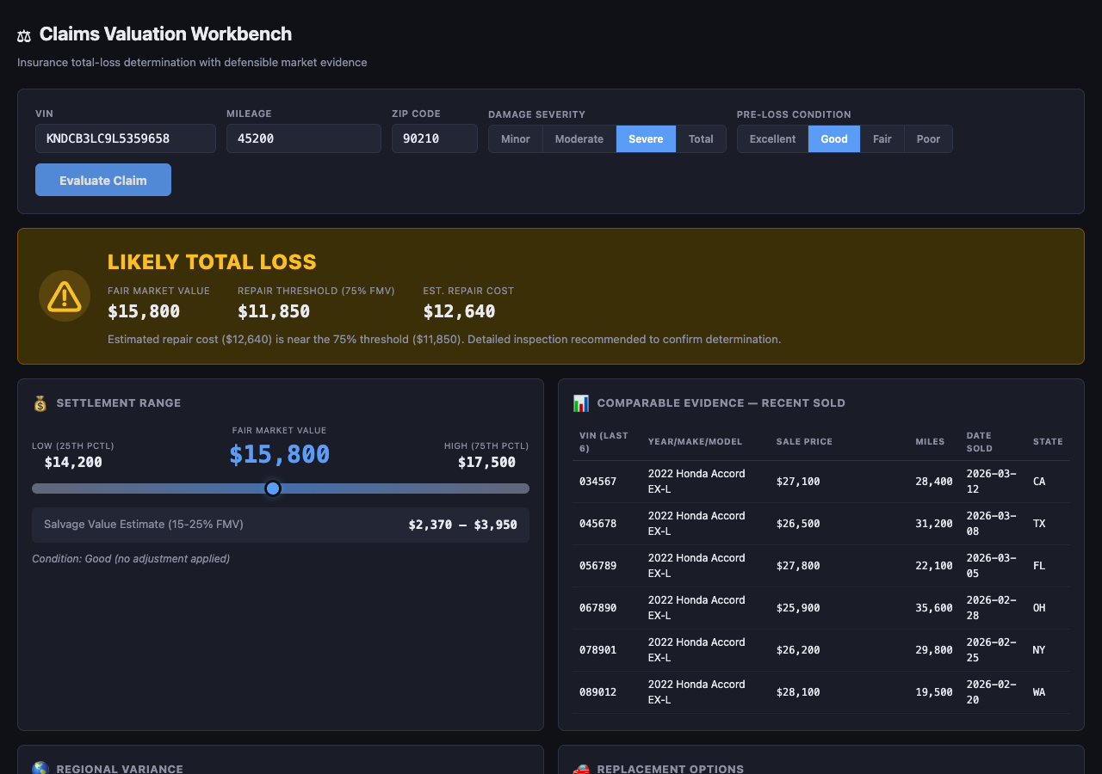Click the warning triangle in the Total Loss banner
Viewport: 1102px width, 774px height.
point(64,295)
